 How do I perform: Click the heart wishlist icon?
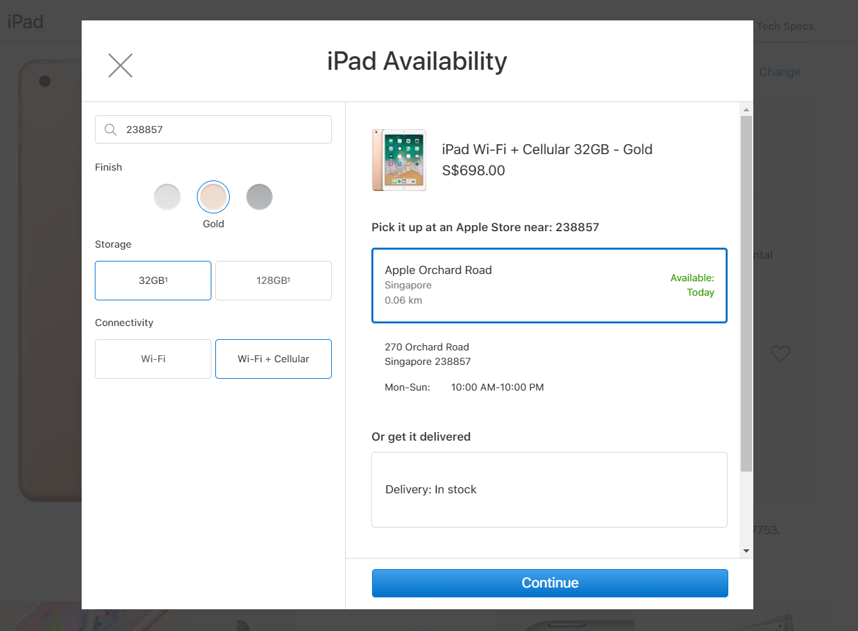(x=780, y=354)
